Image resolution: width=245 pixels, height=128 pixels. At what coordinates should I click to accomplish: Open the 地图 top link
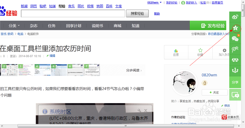100,6
